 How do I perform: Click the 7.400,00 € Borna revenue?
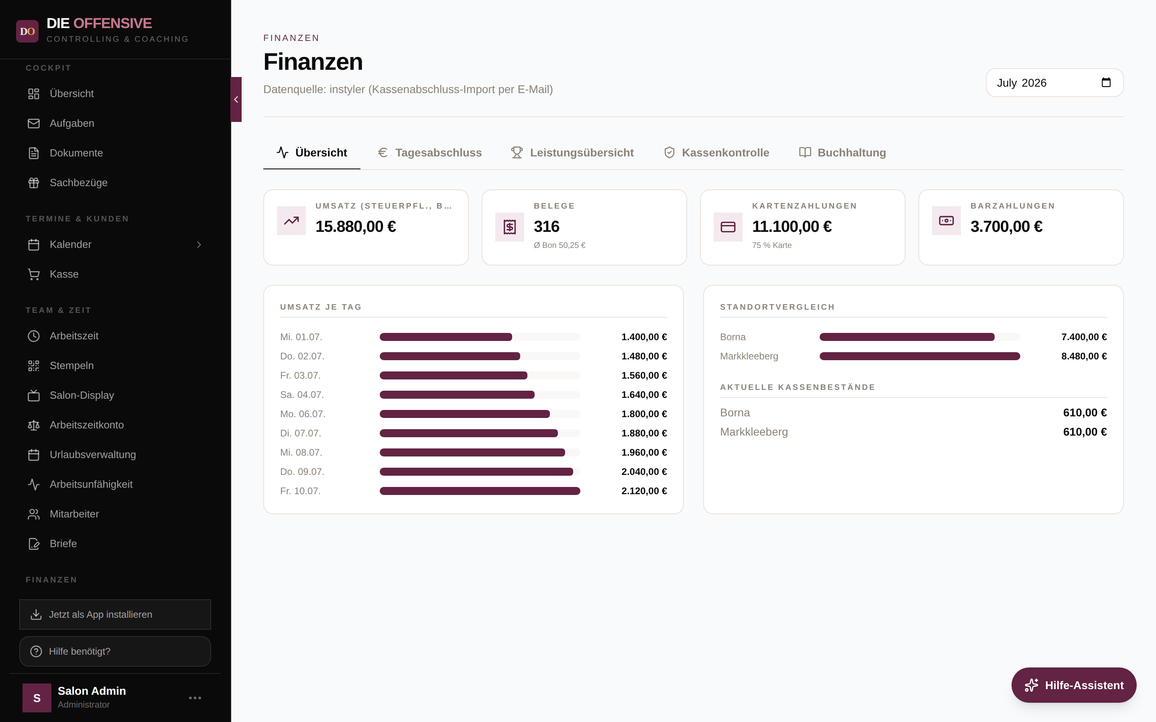click(1084, 337)
